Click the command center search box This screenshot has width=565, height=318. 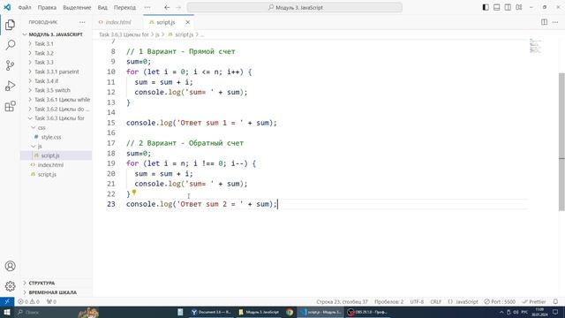[295, 7]
